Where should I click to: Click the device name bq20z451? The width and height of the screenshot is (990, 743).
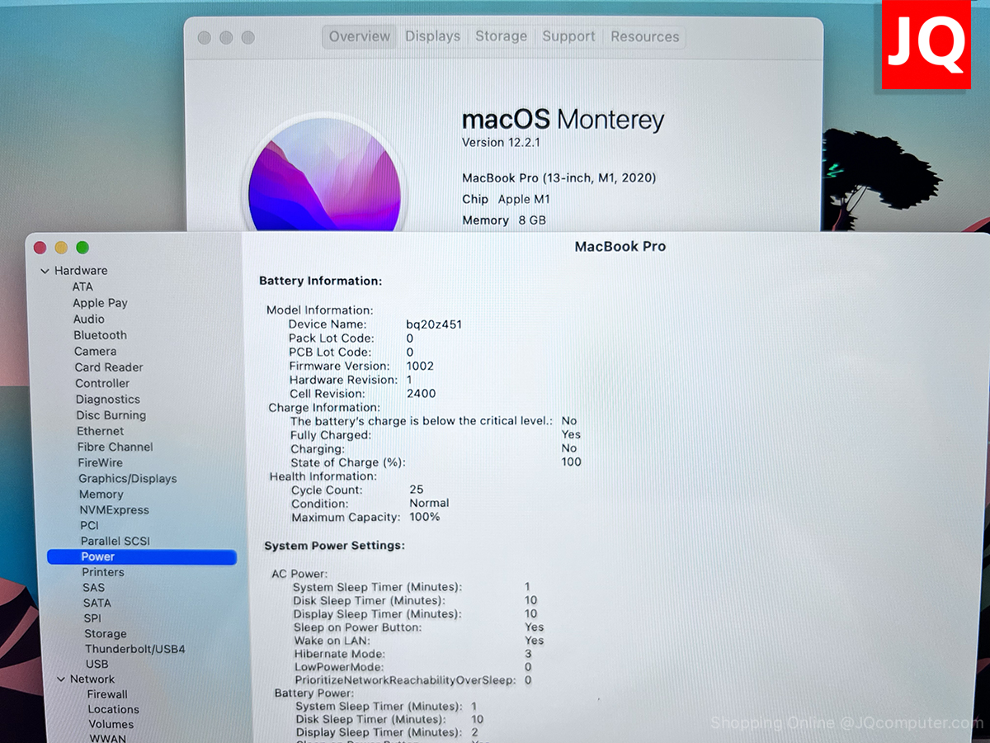tap(434, 324)
